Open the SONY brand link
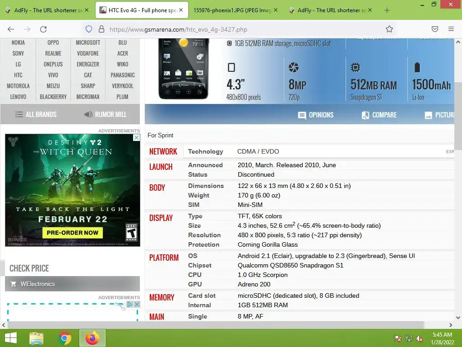 18,53
